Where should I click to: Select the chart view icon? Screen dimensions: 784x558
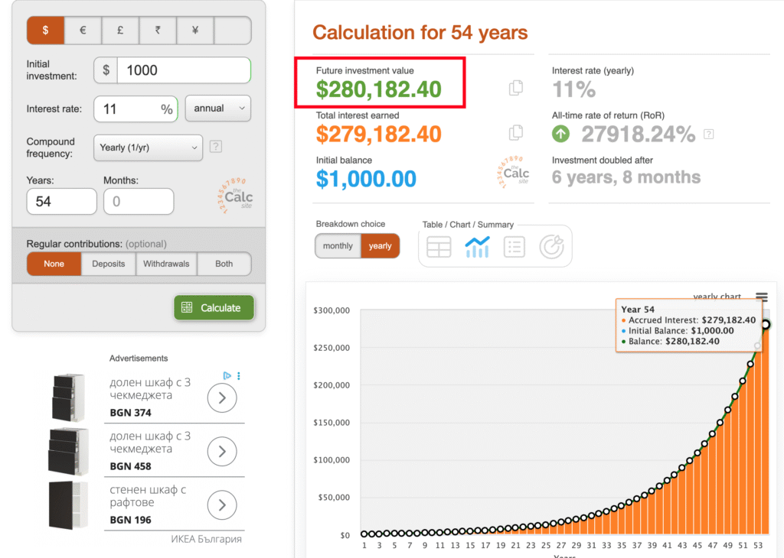pyautogui.click(x=477, y=247)
